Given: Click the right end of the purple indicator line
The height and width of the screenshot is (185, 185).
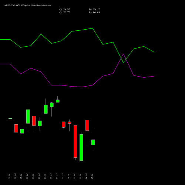Looking at the screenshot, I should tap(154, 76).
